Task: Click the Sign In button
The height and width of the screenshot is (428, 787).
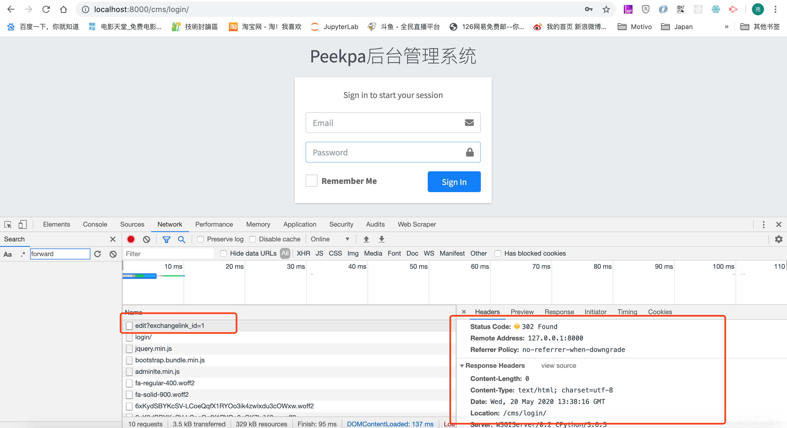Action: [x=454, y=182]
